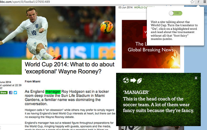Click the American football icon in popup

(139, 81)
